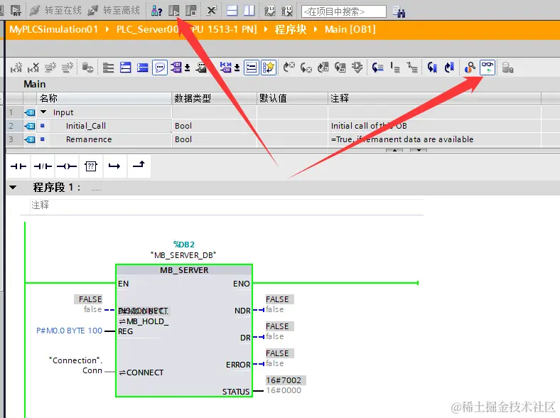The image size is (560, 418).
Task: Toggle the favorites star display
Action: click(x=269, y=67)
